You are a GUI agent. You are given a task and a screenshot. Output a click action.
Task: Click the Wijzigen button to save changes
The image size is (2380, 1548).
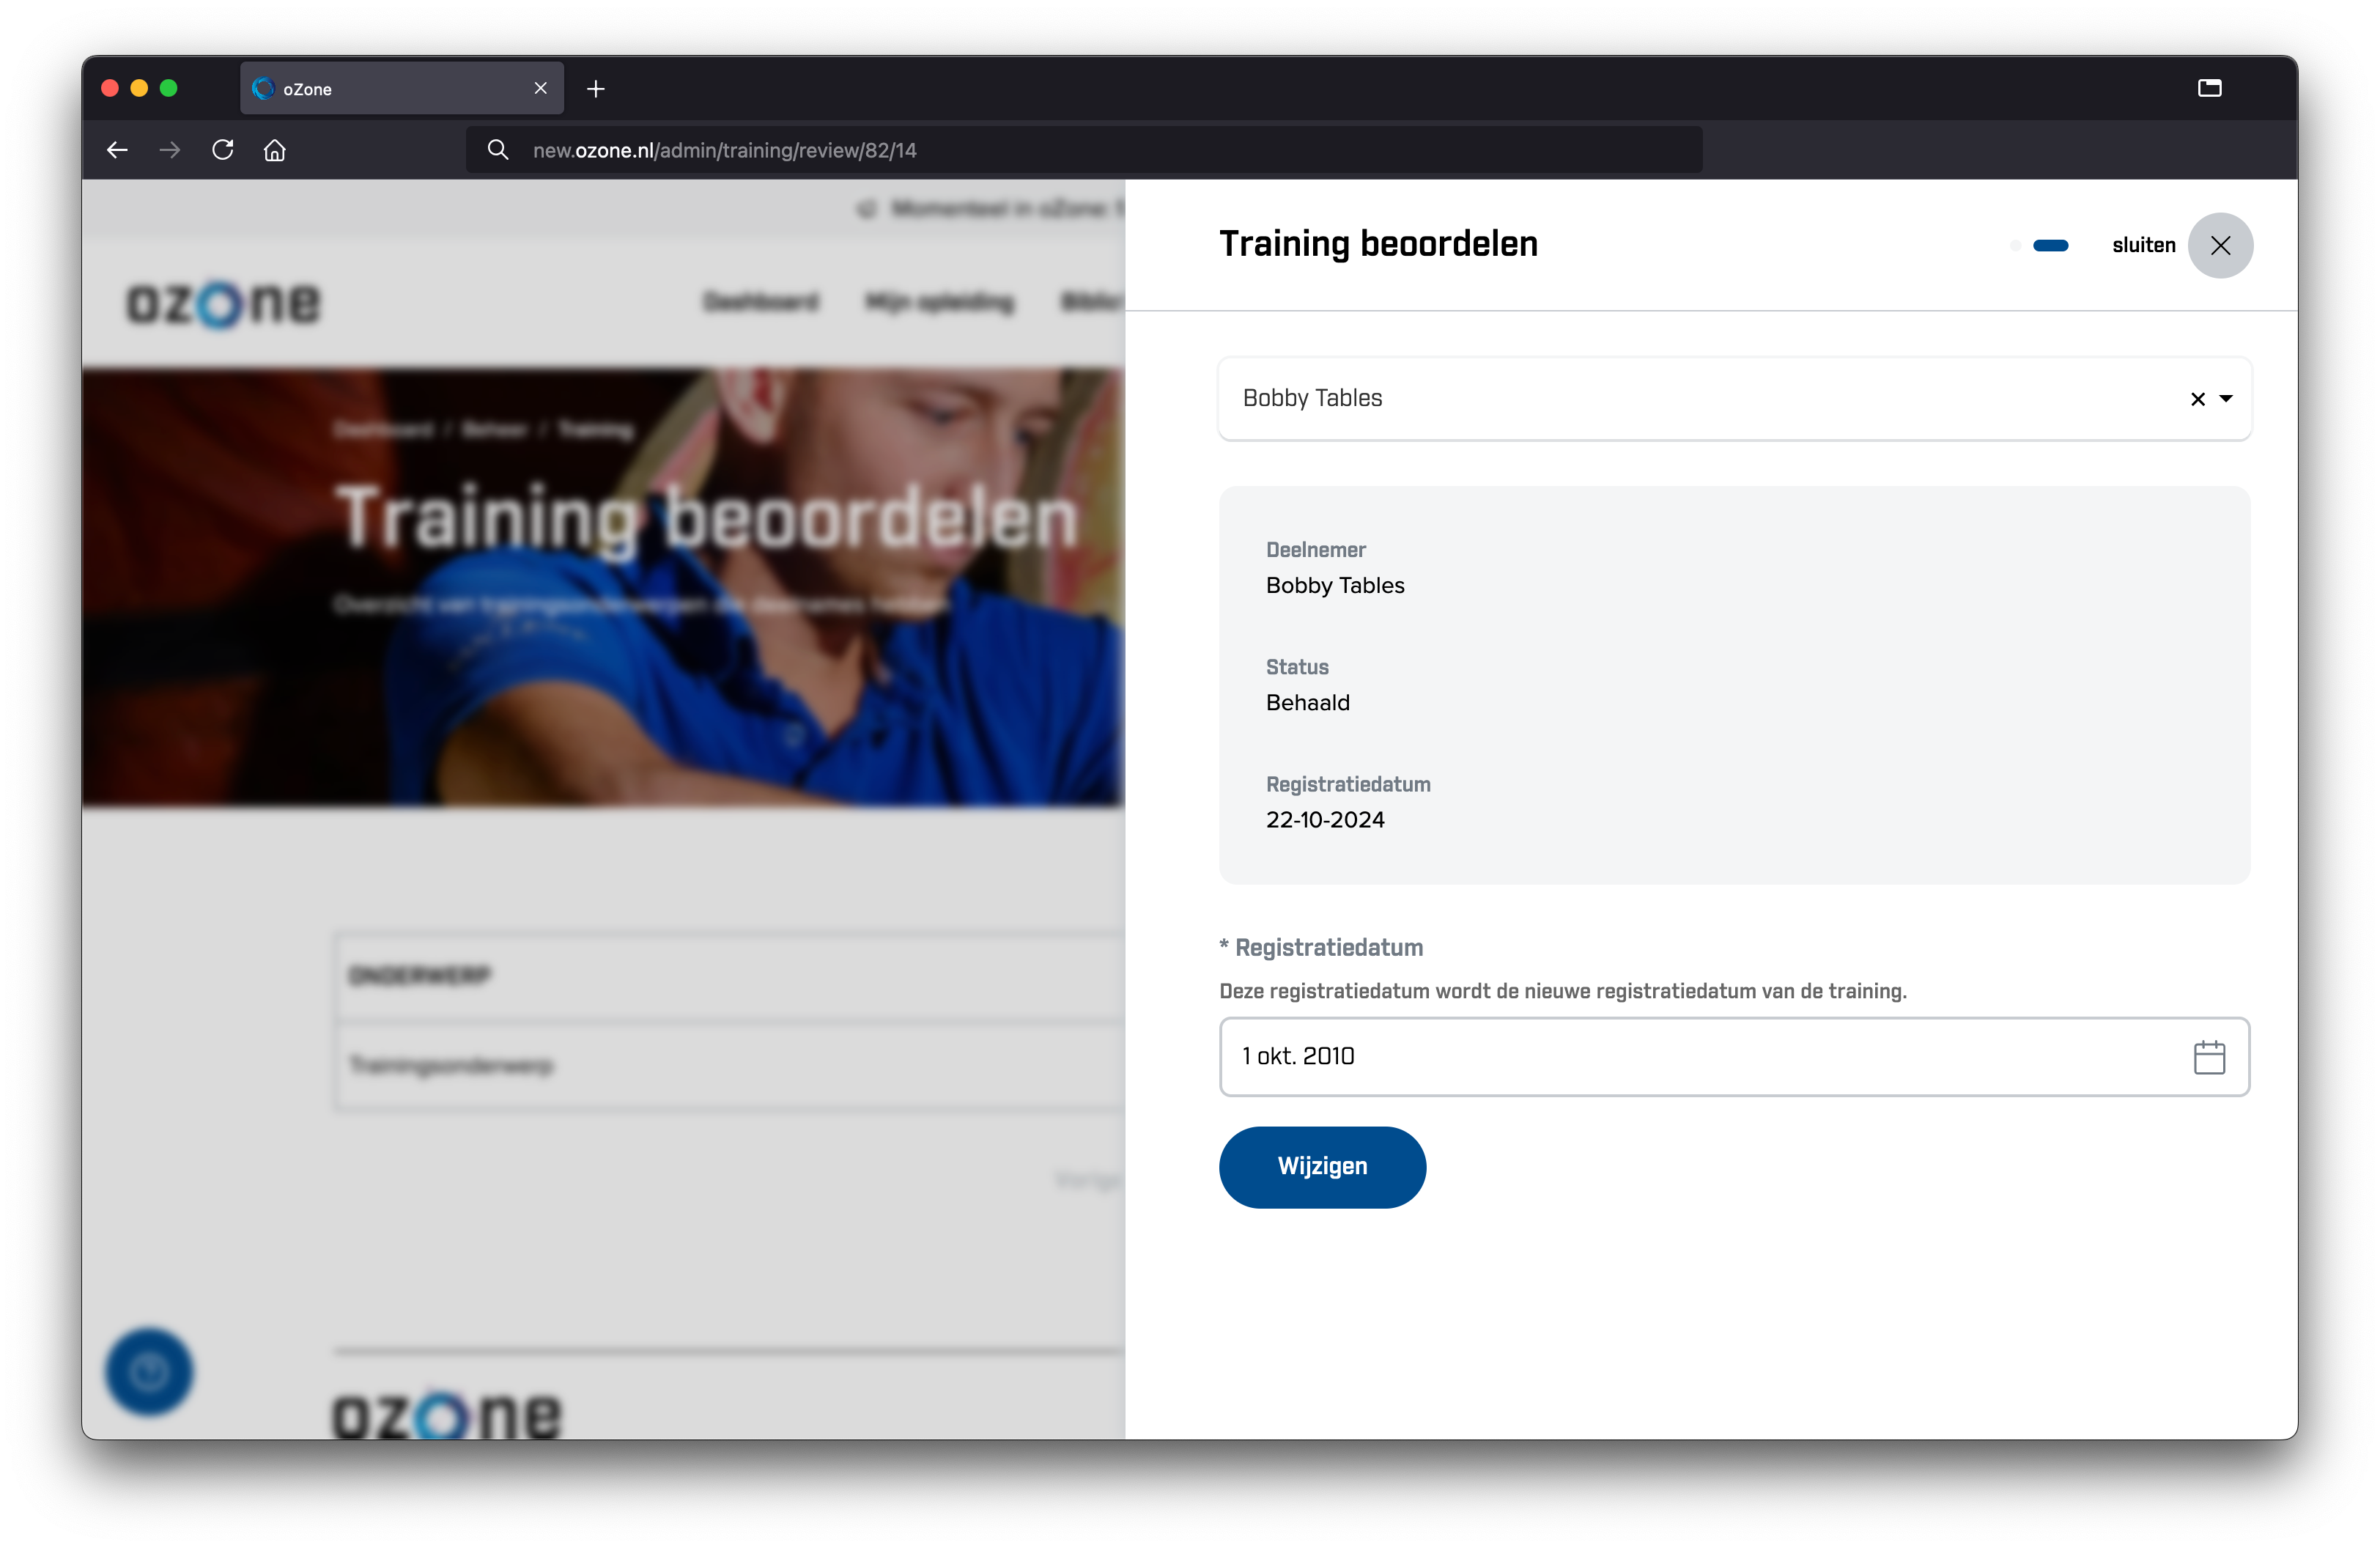(1322, 1166)
